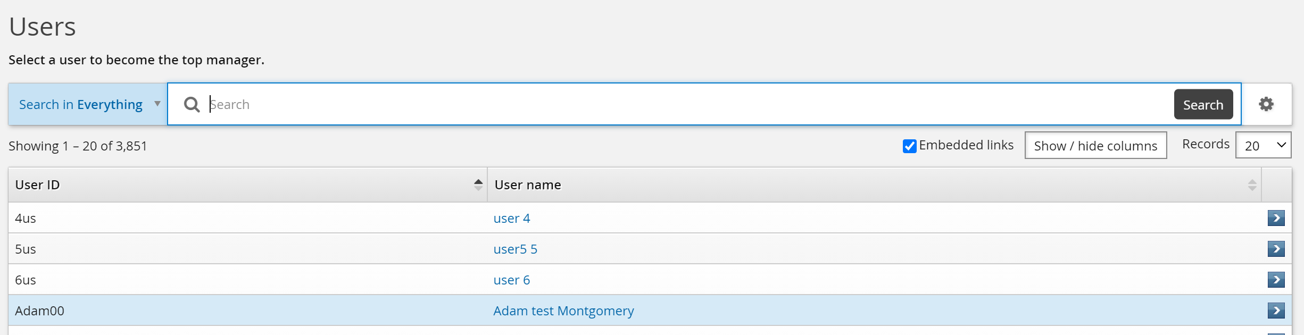Select user5 5 with its arrow icon
The height and width of the screenshot is (335, 1304).
pyautogui.click(x=1276, y=249)
